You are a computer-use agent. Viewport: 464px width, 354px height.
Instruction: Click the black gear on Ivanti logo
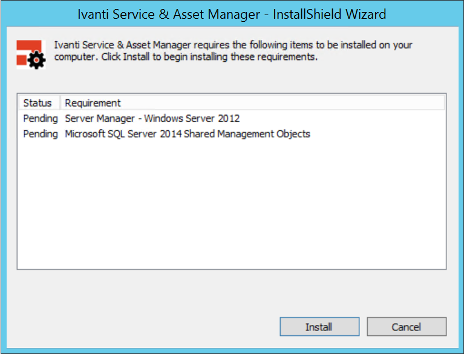36,60
